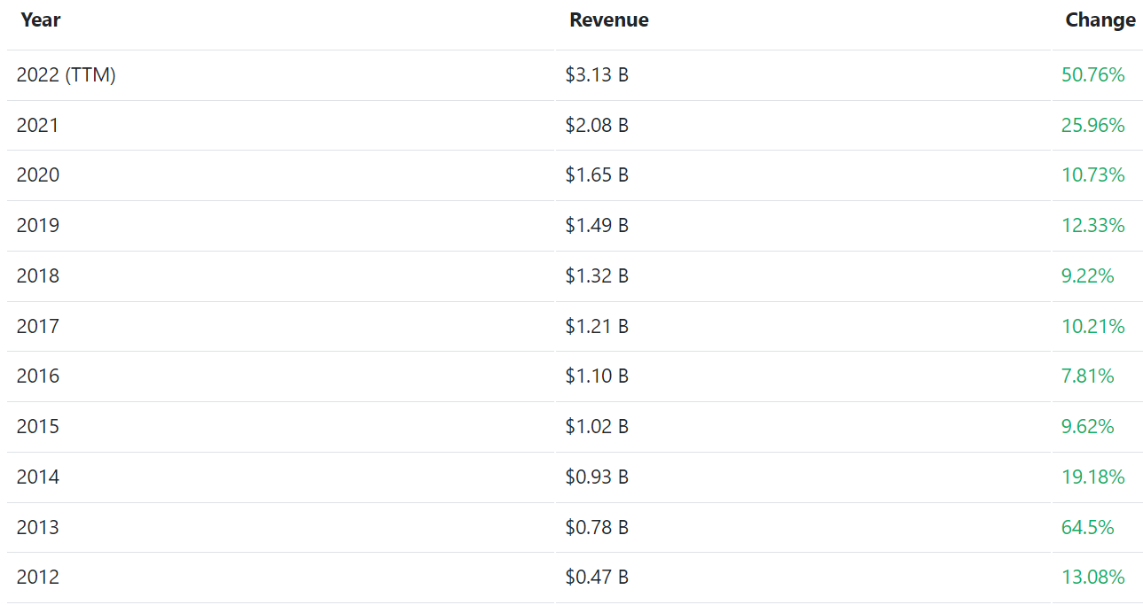Select the 2015 year cell
Image resolution: width=1143 pixels, height=605 pixels.
point(38,427)
